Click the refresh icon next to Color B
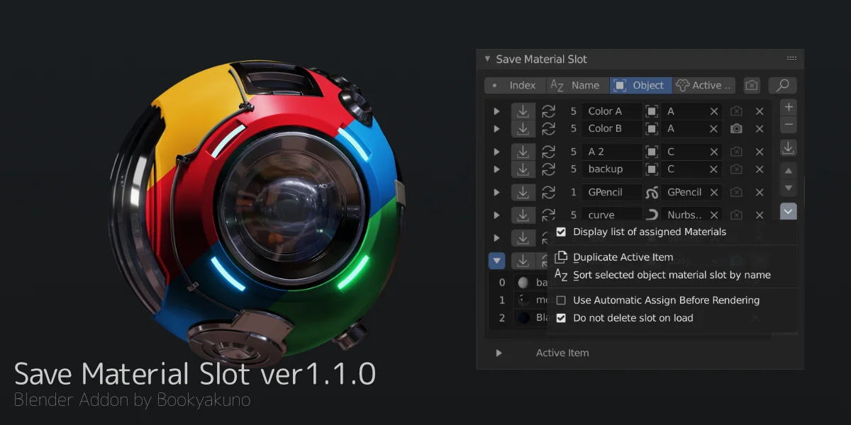851x425 pixels. pyautogui.click(x=548, y=128)
